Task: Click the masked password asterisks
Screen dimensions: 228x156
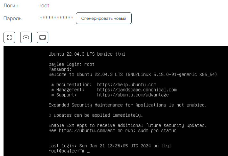Action: click(56, 18)
